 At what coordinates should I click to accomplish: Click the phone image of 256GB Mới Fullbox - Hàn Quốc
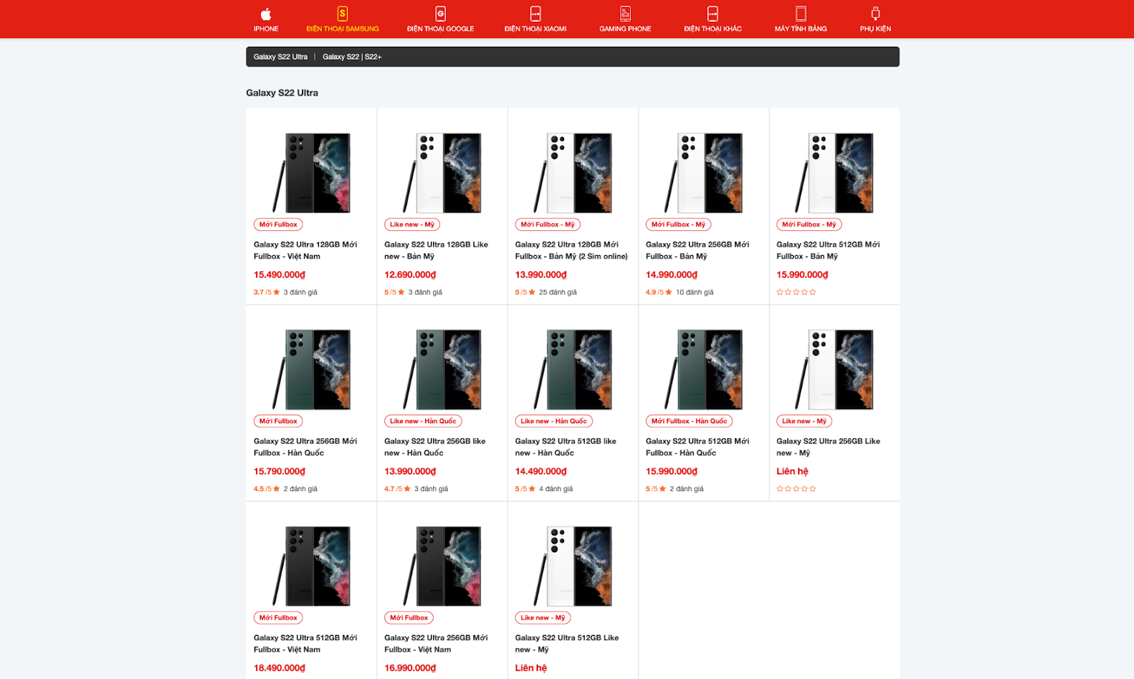pyautogui.click(x=311, y=369)
